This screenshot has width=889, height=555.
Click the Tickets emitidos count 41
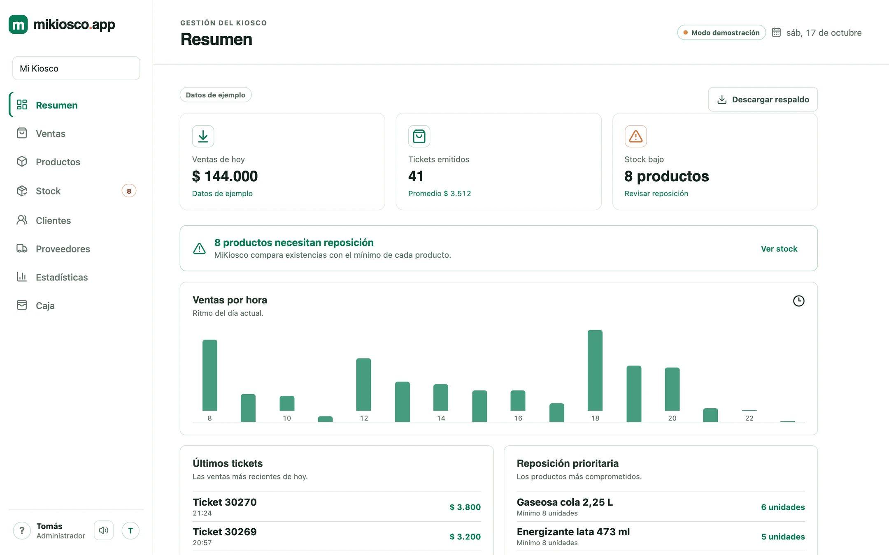416,176
